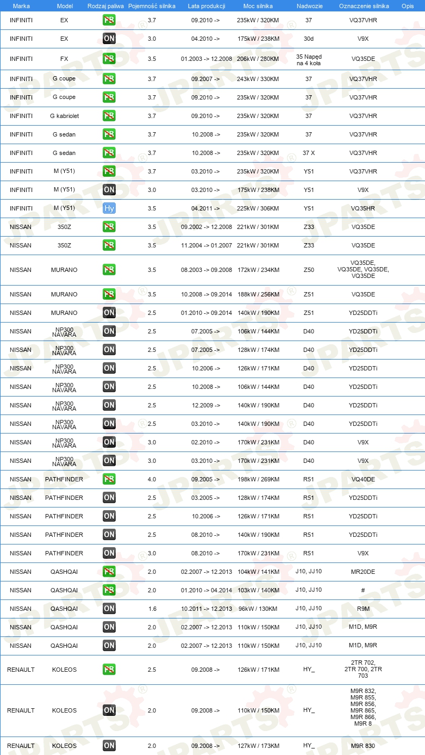The height and width of the screenshot is (755, 425).
Task: Click the diesel icon for KOLEOS 127kW / 173KM
Action: 109,746
